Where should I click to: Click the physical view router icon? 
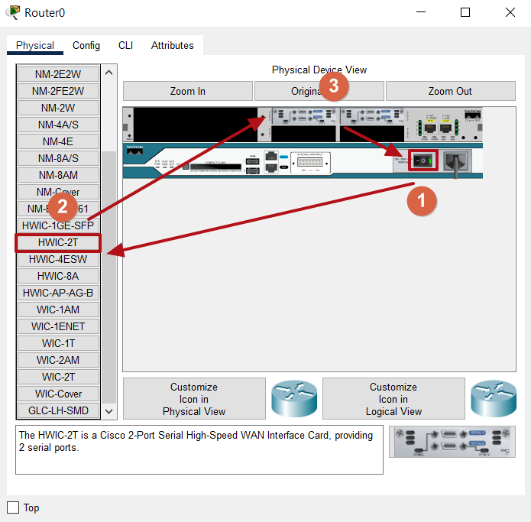click(x=294, y=399)
